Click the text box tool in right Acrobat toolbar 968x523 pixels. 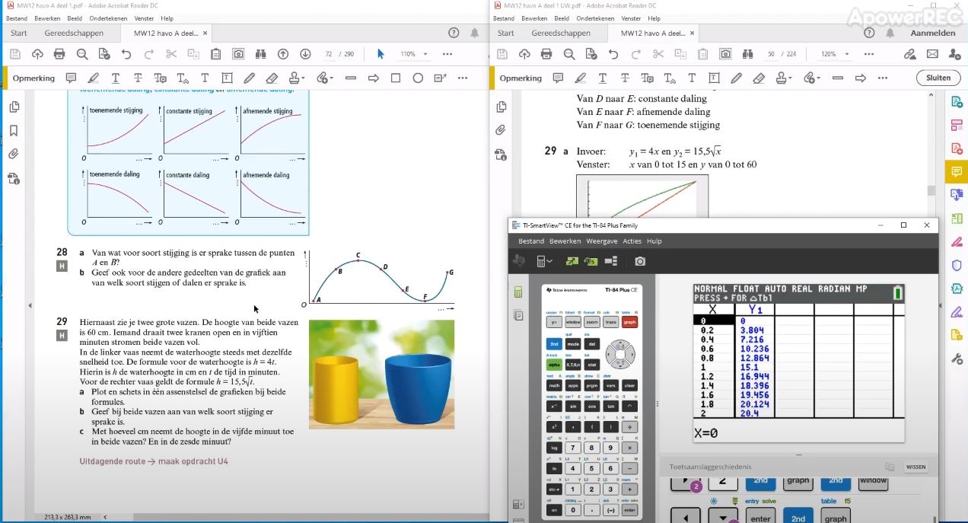pos(714,78)
